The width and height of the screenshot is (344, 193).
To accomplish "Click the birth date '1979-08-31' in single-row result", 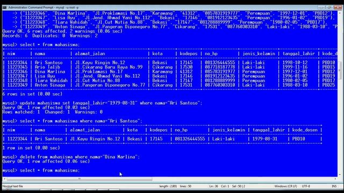I will [265, 139].
